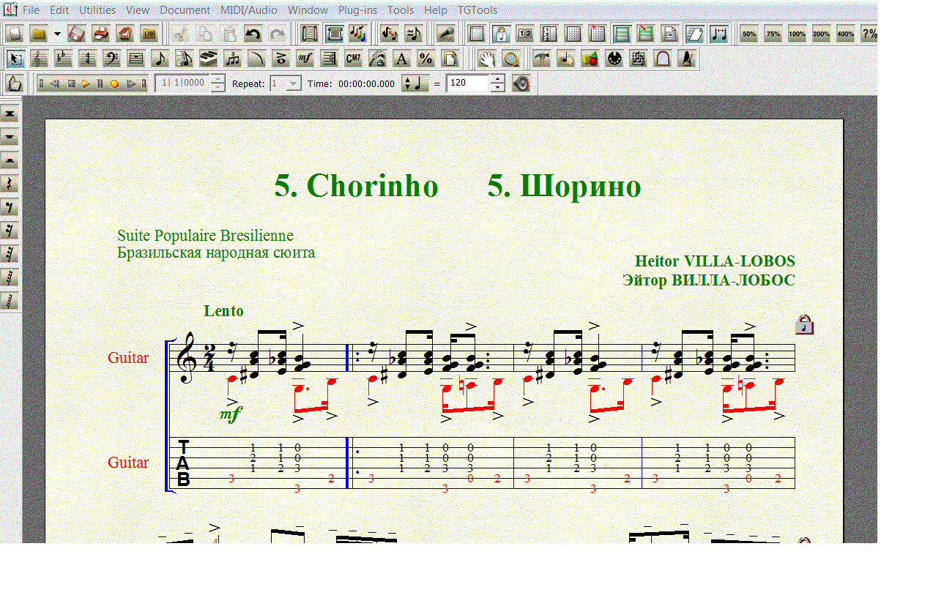Start playback with the play button

[x=86, y=83]
